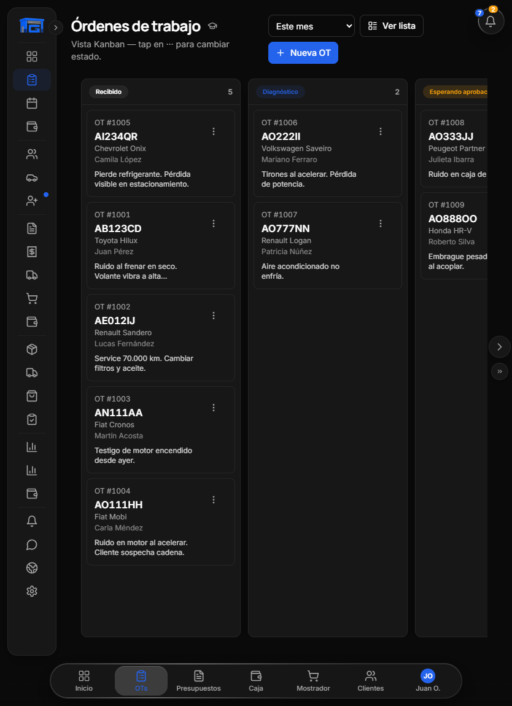Open the card with plate AE012IJ

point(161,338)
